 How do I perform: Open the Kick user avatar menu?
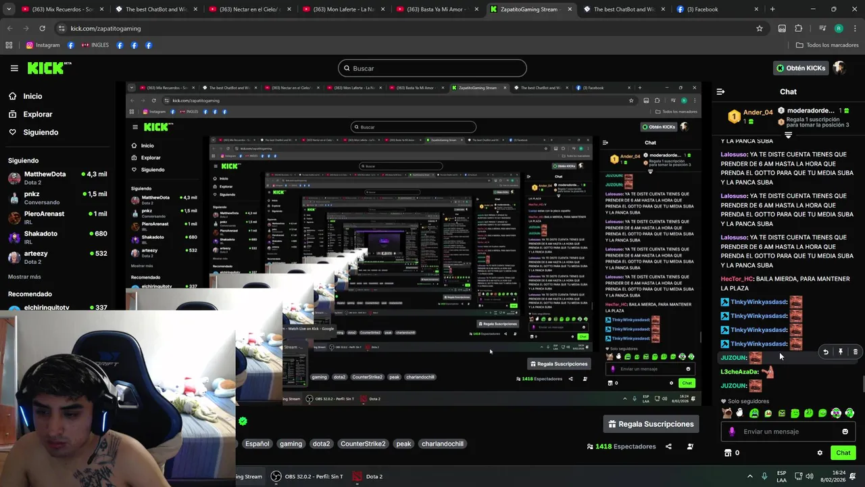pyautogui.click(x=839, y=68)
